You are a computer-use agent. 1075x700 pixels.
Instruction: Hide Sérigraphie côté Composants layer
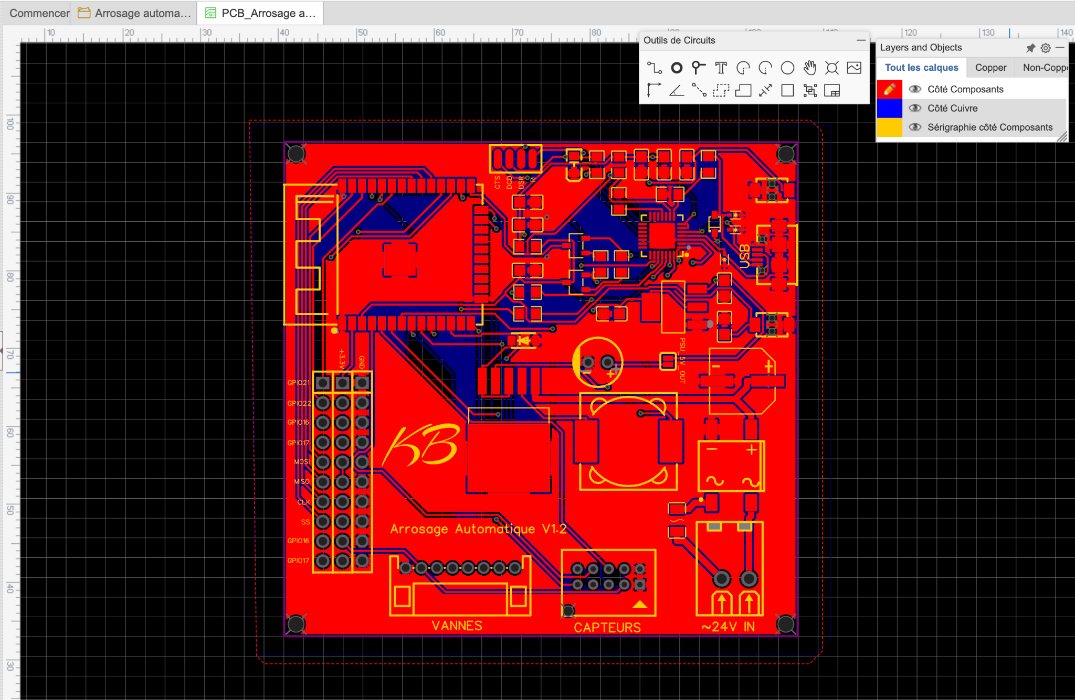[x=915, y=127]
